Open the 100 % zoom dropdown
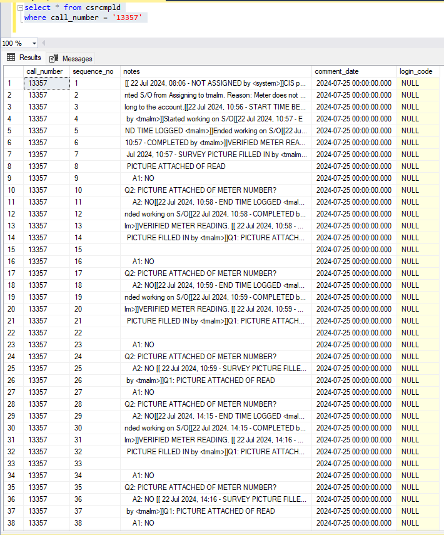 (34, 43)
